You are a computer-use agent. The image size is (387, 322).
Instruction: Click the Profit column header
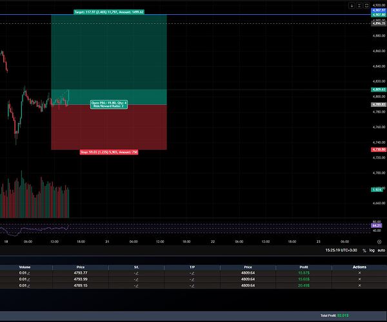304,267
